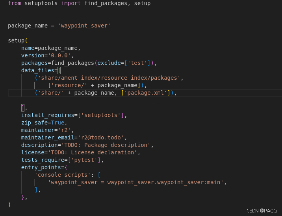The image size is (282, 216).
Task: Click the data_files=[ line
Action: click(x=41, y=70)
